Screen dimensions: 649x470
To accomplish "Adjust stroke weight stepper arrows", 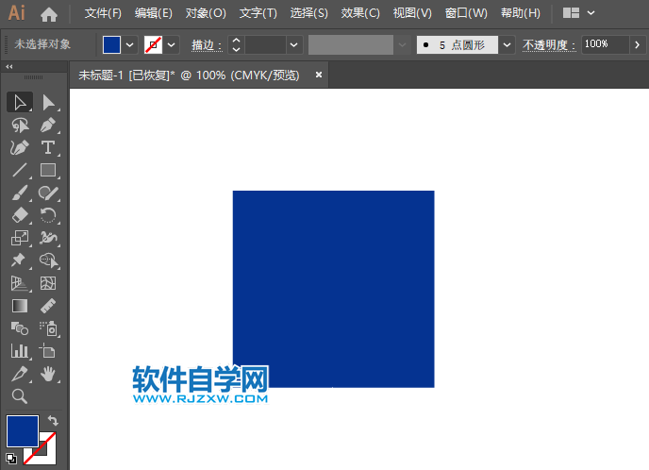I will pyautogui.click(x=236, y=44).
